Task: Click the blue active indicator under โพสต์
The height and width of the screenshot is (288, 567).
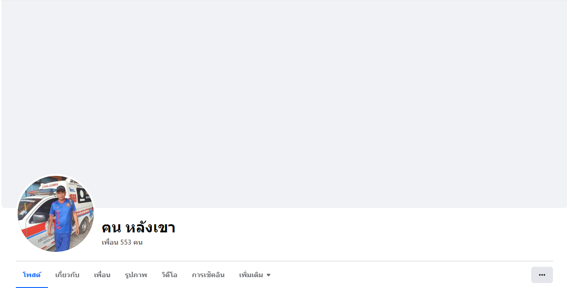Action: [32, 287]
